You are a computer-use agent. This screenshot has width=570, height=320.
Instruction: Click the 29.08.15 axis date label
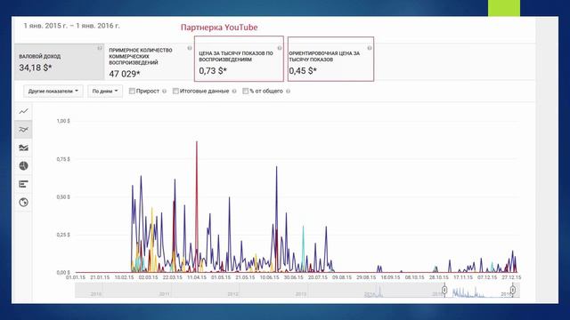point(366,277)
